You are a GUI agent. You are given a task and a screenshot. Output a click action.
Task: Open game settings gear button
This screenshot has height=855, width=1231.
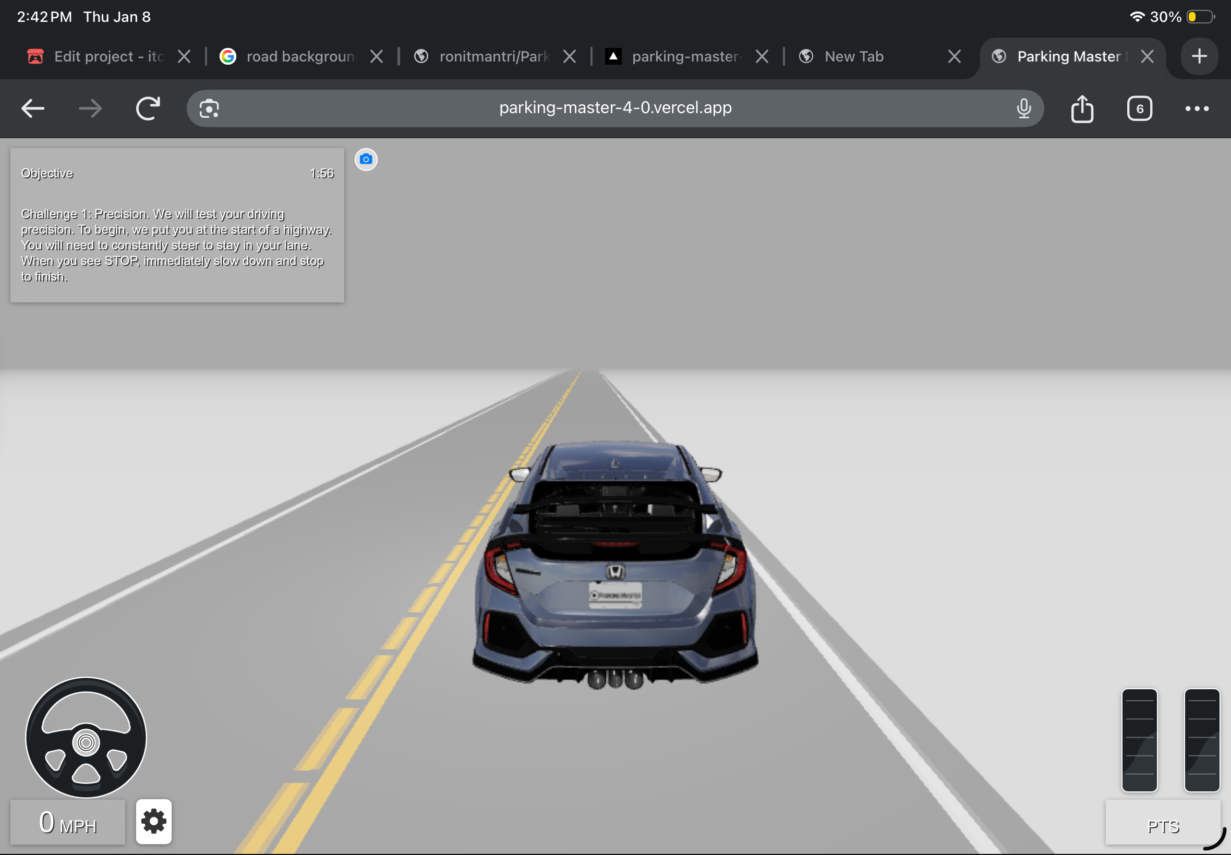[x=154, y=821]
